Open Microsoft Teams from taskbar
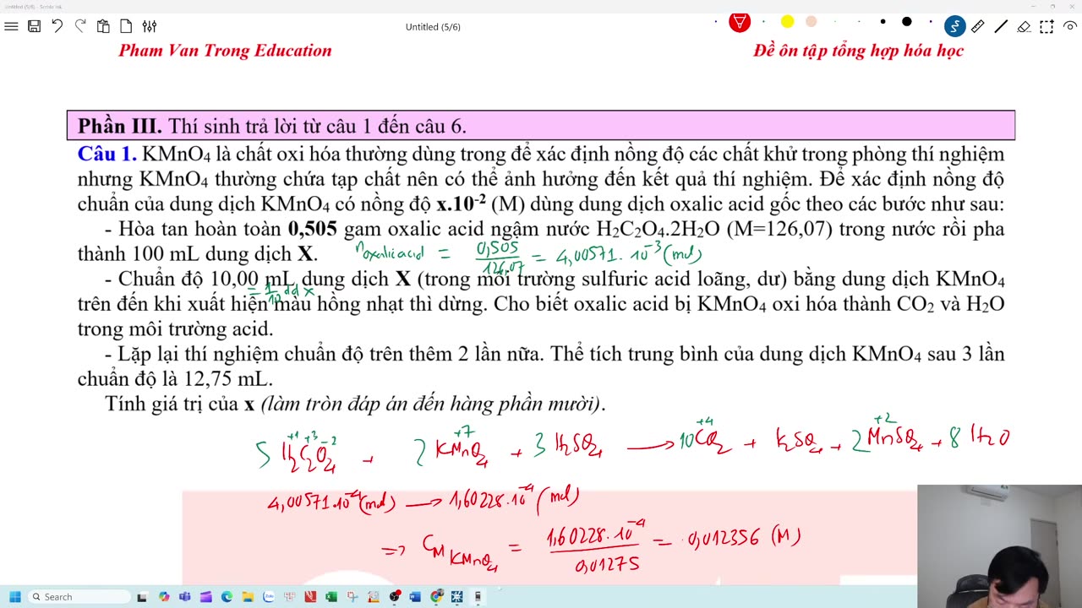This screenshot has width=1082, height=608. click(x=184, y=597)
